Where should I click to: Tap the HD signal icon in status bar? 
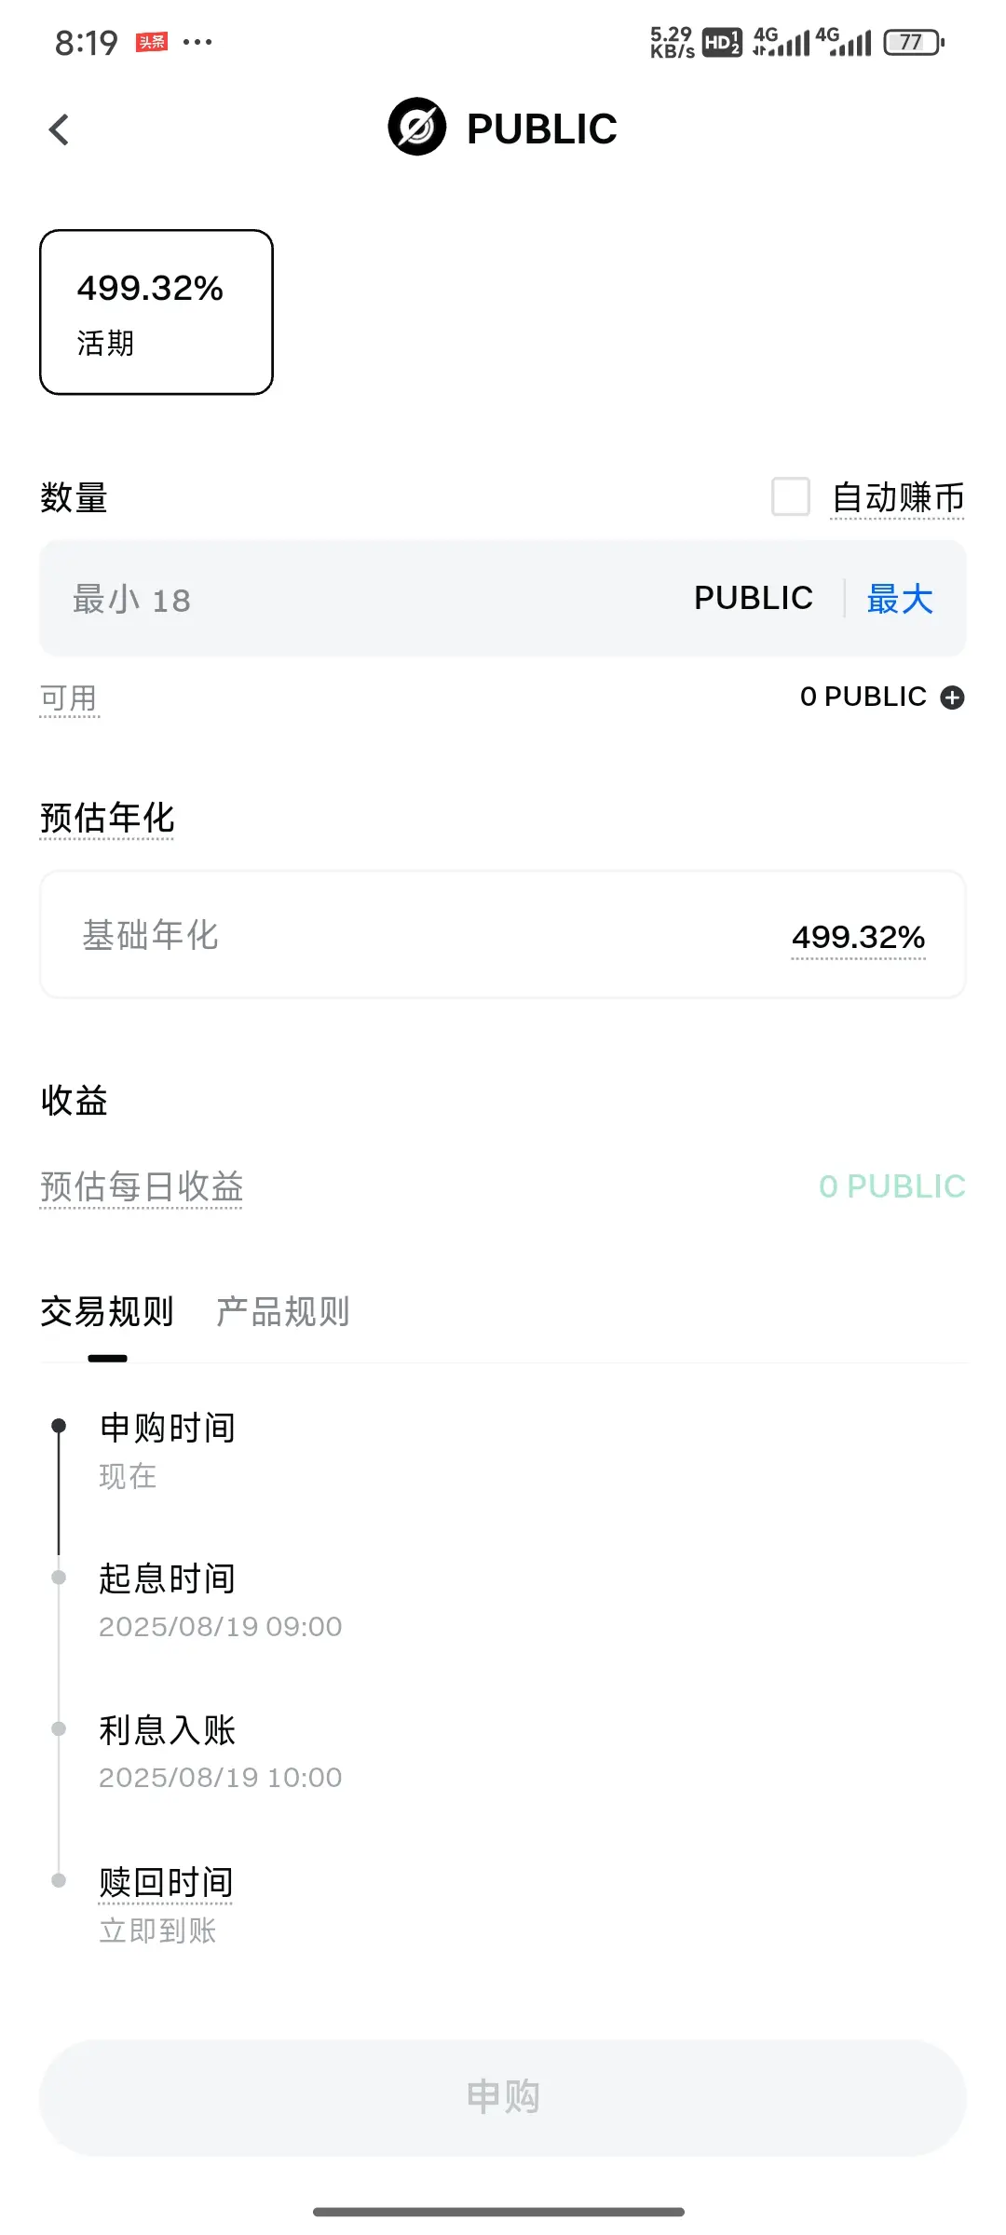722,42
